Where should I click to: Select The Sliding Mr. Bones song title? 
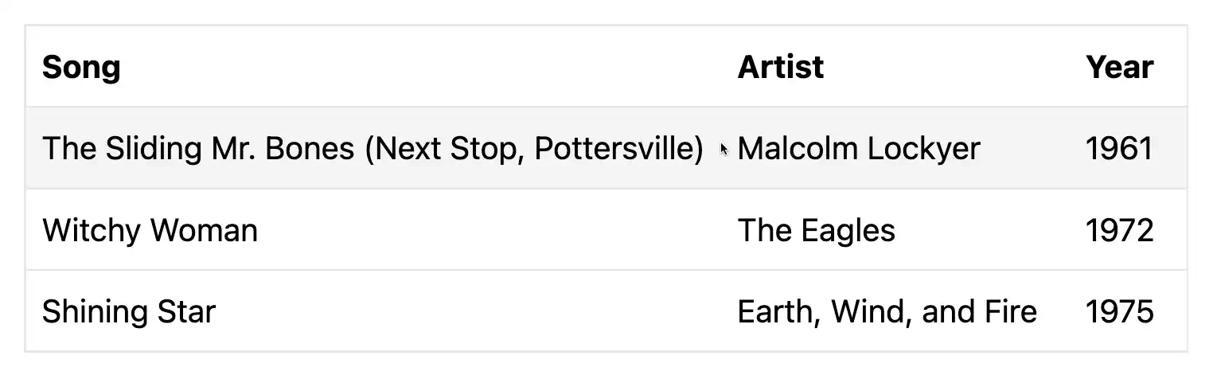tap(372, 148)
